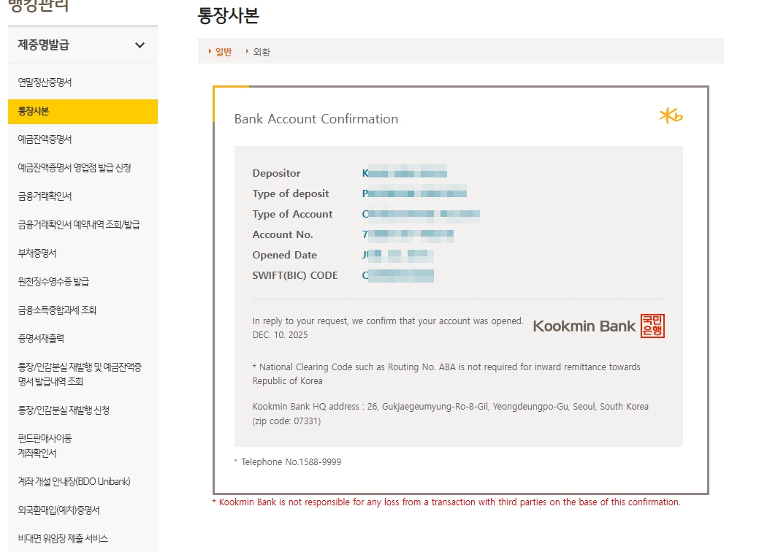Viewport: 759px width, 552px height.
Task: Go to 예금잔액증명서 영업점 발급 신청
Action: (75, 168)
